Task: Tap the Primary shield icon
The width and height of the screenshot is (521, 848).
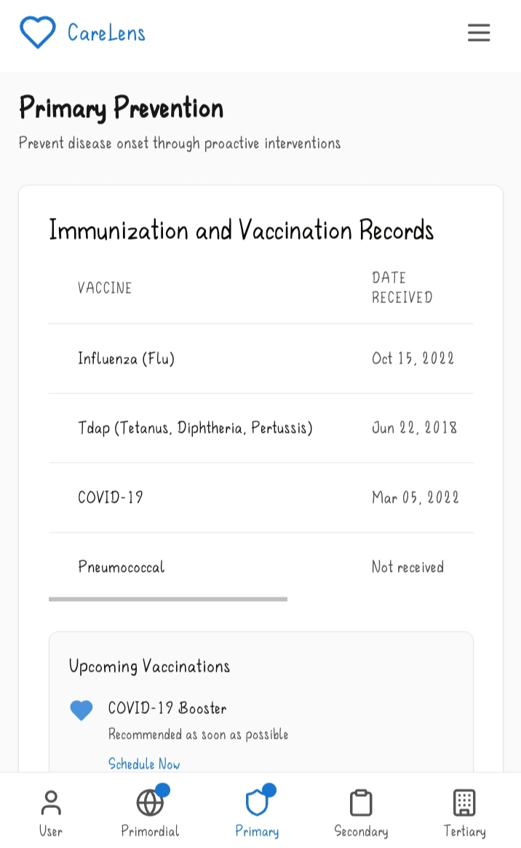Action: point(257,803)
